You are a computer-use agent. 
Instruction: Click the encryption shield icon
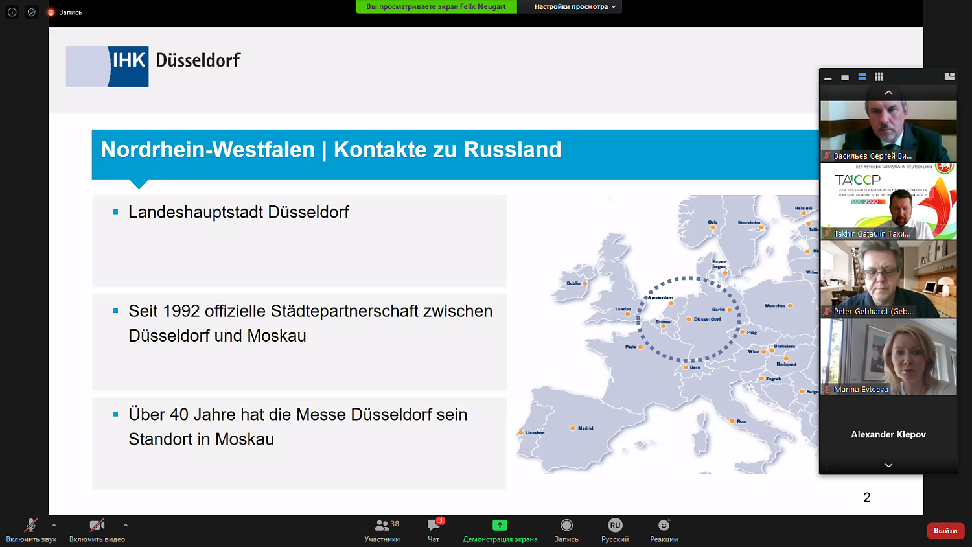tap(31, 12)
